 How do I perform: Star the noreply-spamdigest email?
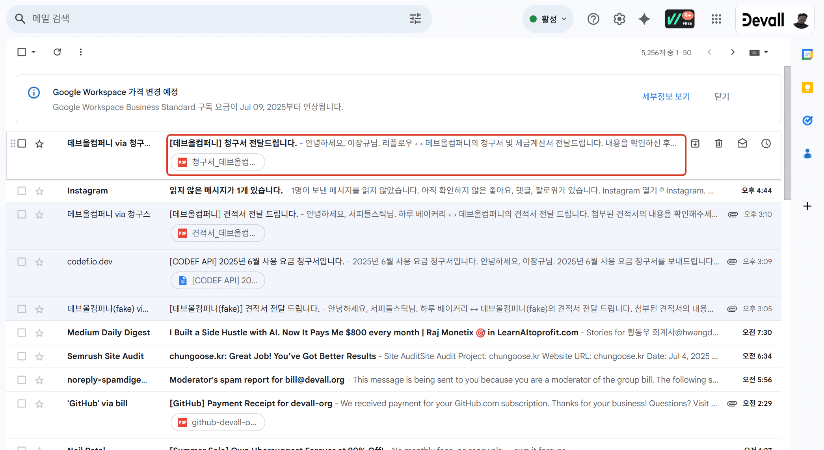click(x=39, y=380)
